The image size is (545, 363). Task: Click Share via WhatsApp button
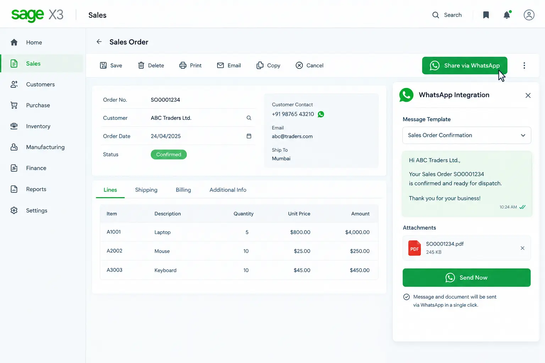pos(464,66)
